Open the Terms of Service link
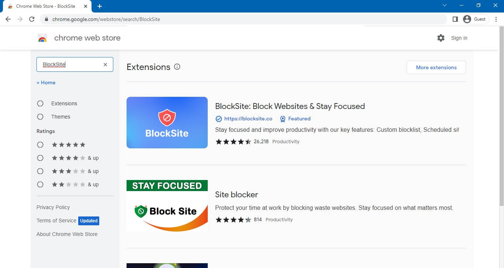Screen dimensions: 504x268 point(56,221)
